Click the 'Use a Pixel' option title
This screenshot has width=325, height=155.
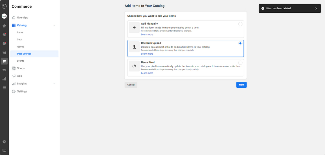coord(148,62)
